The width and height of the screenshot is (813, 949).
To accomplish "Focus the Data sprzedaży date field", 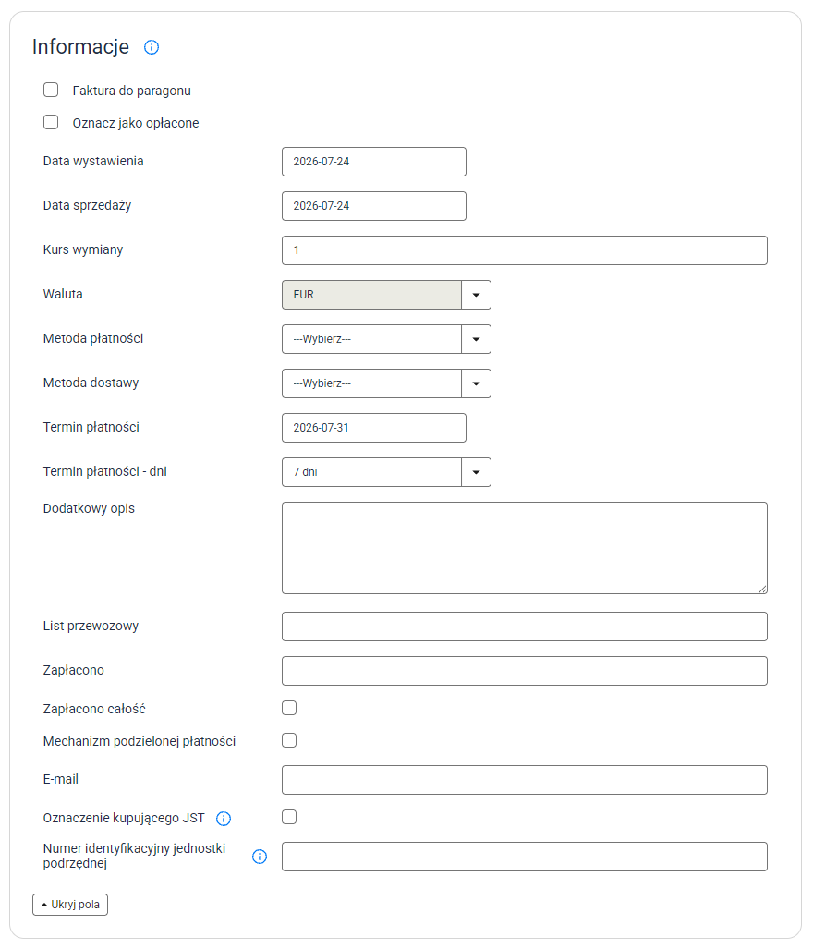I will pos(374,206).
